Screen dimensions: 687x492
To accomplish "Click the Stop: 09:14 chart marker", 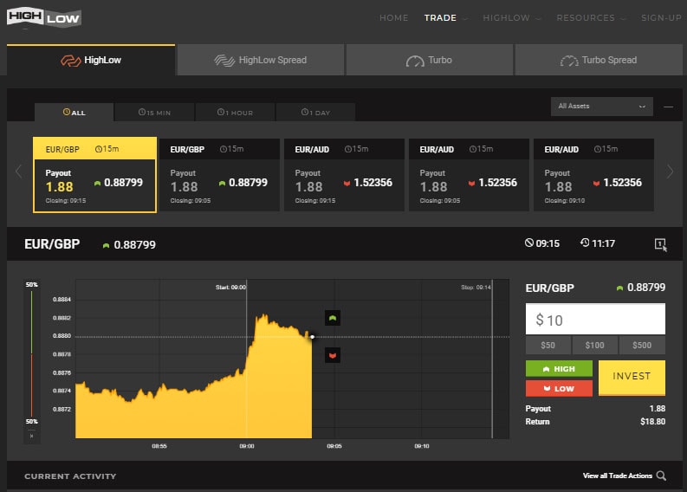I will point(476,288).
